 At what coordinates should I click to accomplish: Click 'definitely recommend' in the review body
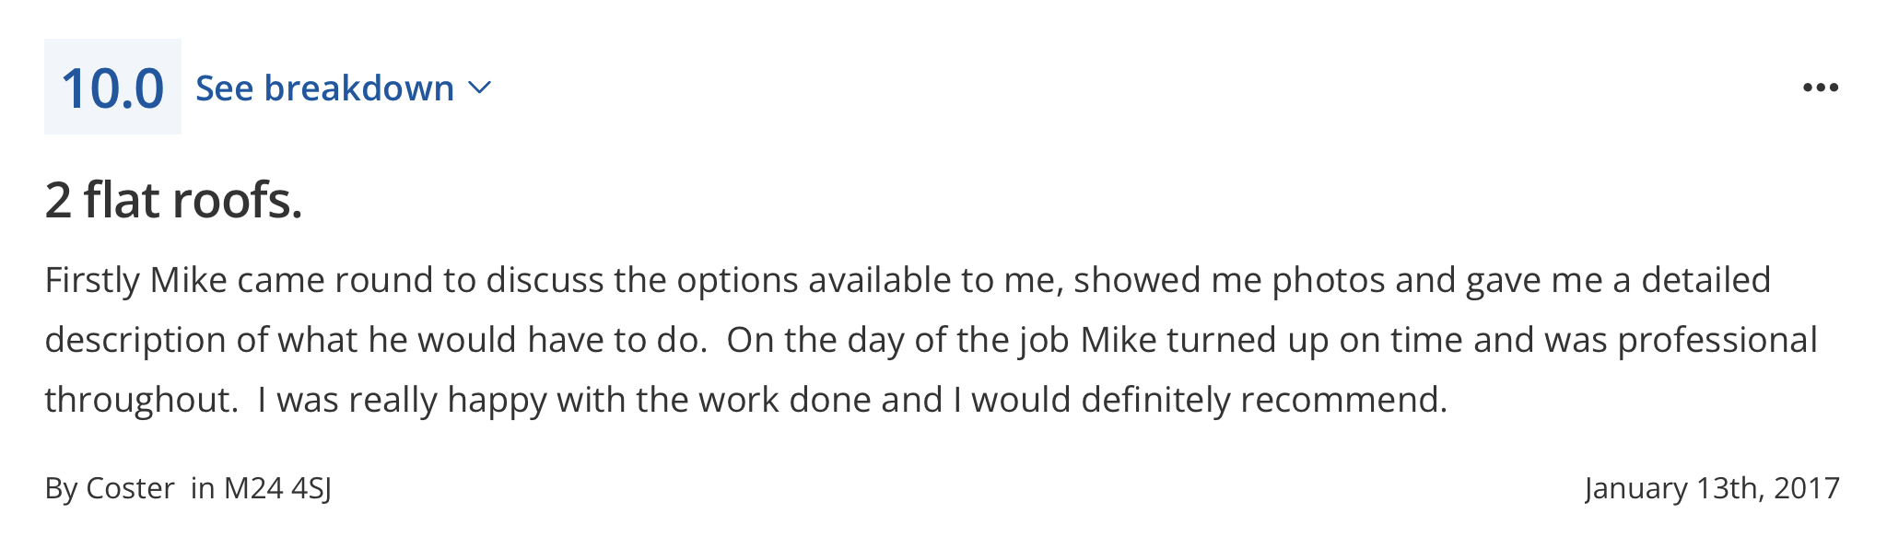(1264, 400)
